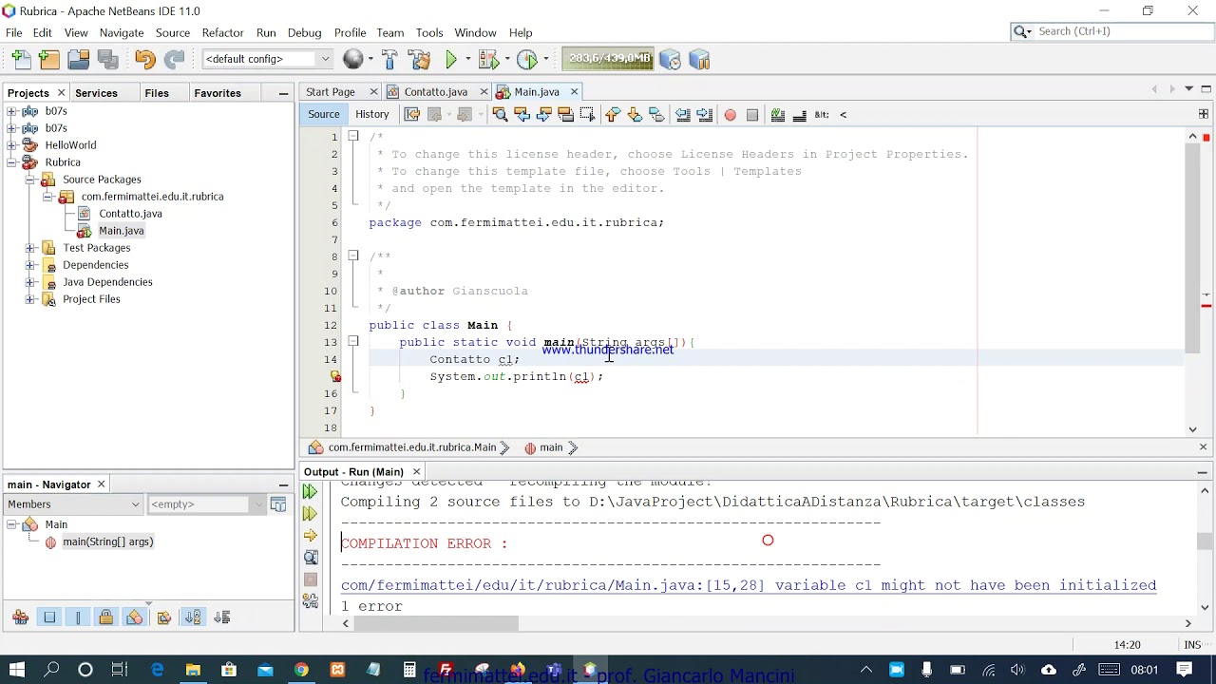Toggle Bookmark in the editor toolbar
This screenshot has height=684, width=1216.
coord(656,114)
